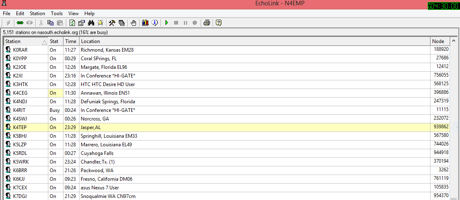
Task: Click Marrero, Louisiana EL49 location
Action: click(106, 145)
